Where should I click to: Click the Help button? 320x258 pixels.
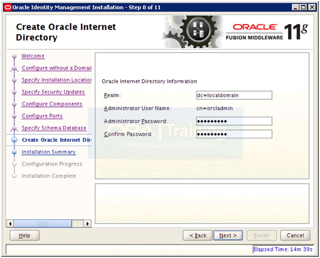point(24,235)
